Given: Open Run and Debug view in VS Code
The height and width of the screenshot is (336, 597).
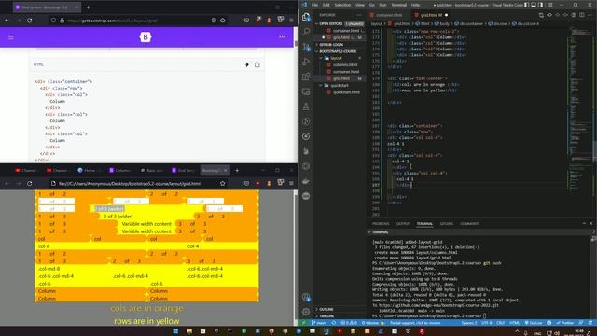Looking at the screenshot, I should tap(306, 62).
